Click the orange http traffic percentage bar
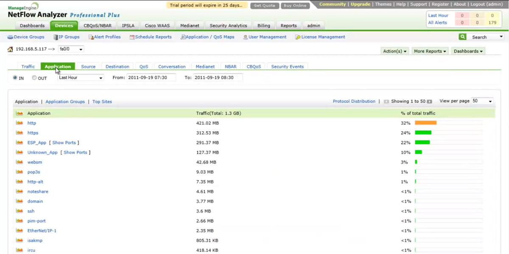Screen dimensions: 509x254 [x=425, y=123]
